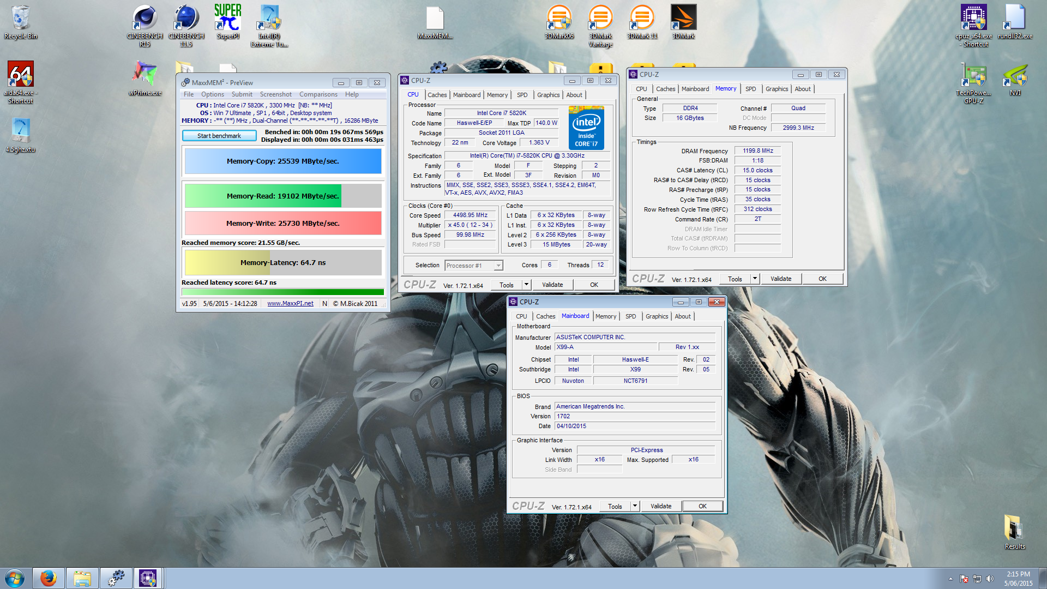This screenshot has height=589, width=1047.
Task: Click Validate in CPU-Z CPU window
Action: [552, 285]
